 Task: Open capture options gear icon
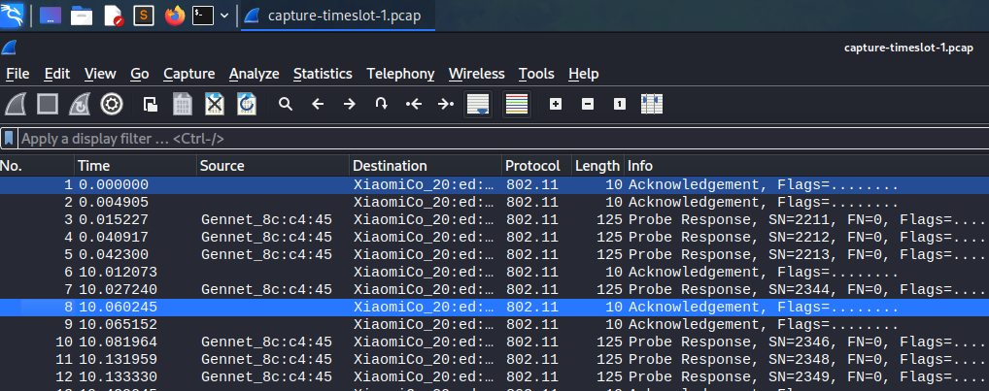coord(112,104)
